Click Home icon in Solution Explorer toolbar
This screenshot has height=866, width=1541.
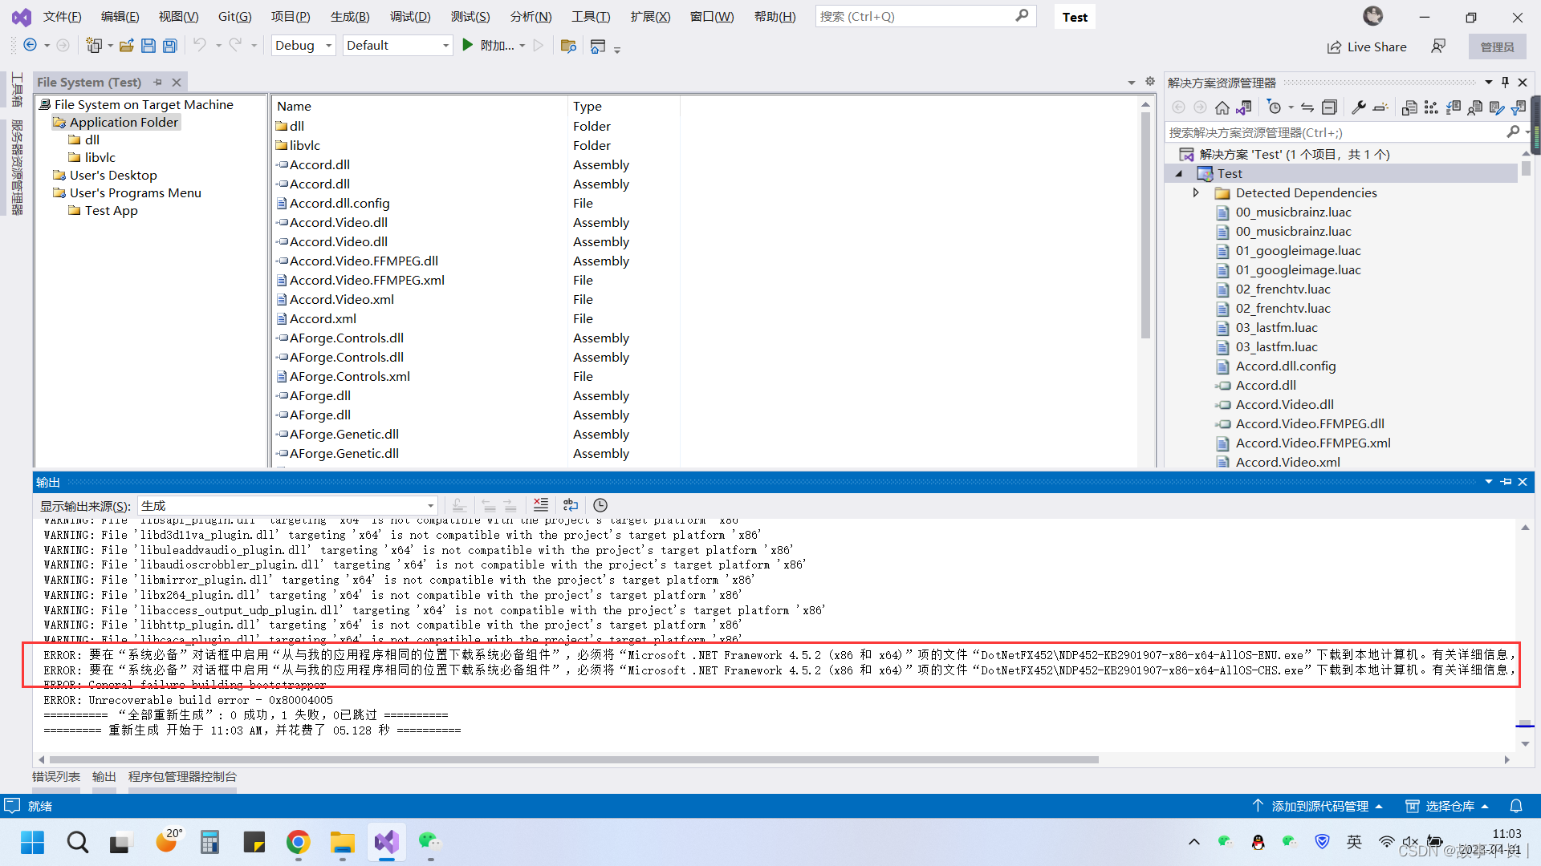click(x=1222, y=107)
